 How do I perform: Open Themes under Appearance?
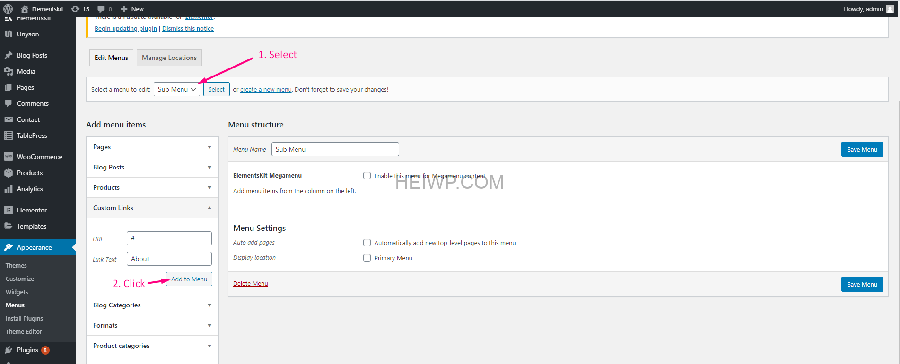[x=16, y=265]
